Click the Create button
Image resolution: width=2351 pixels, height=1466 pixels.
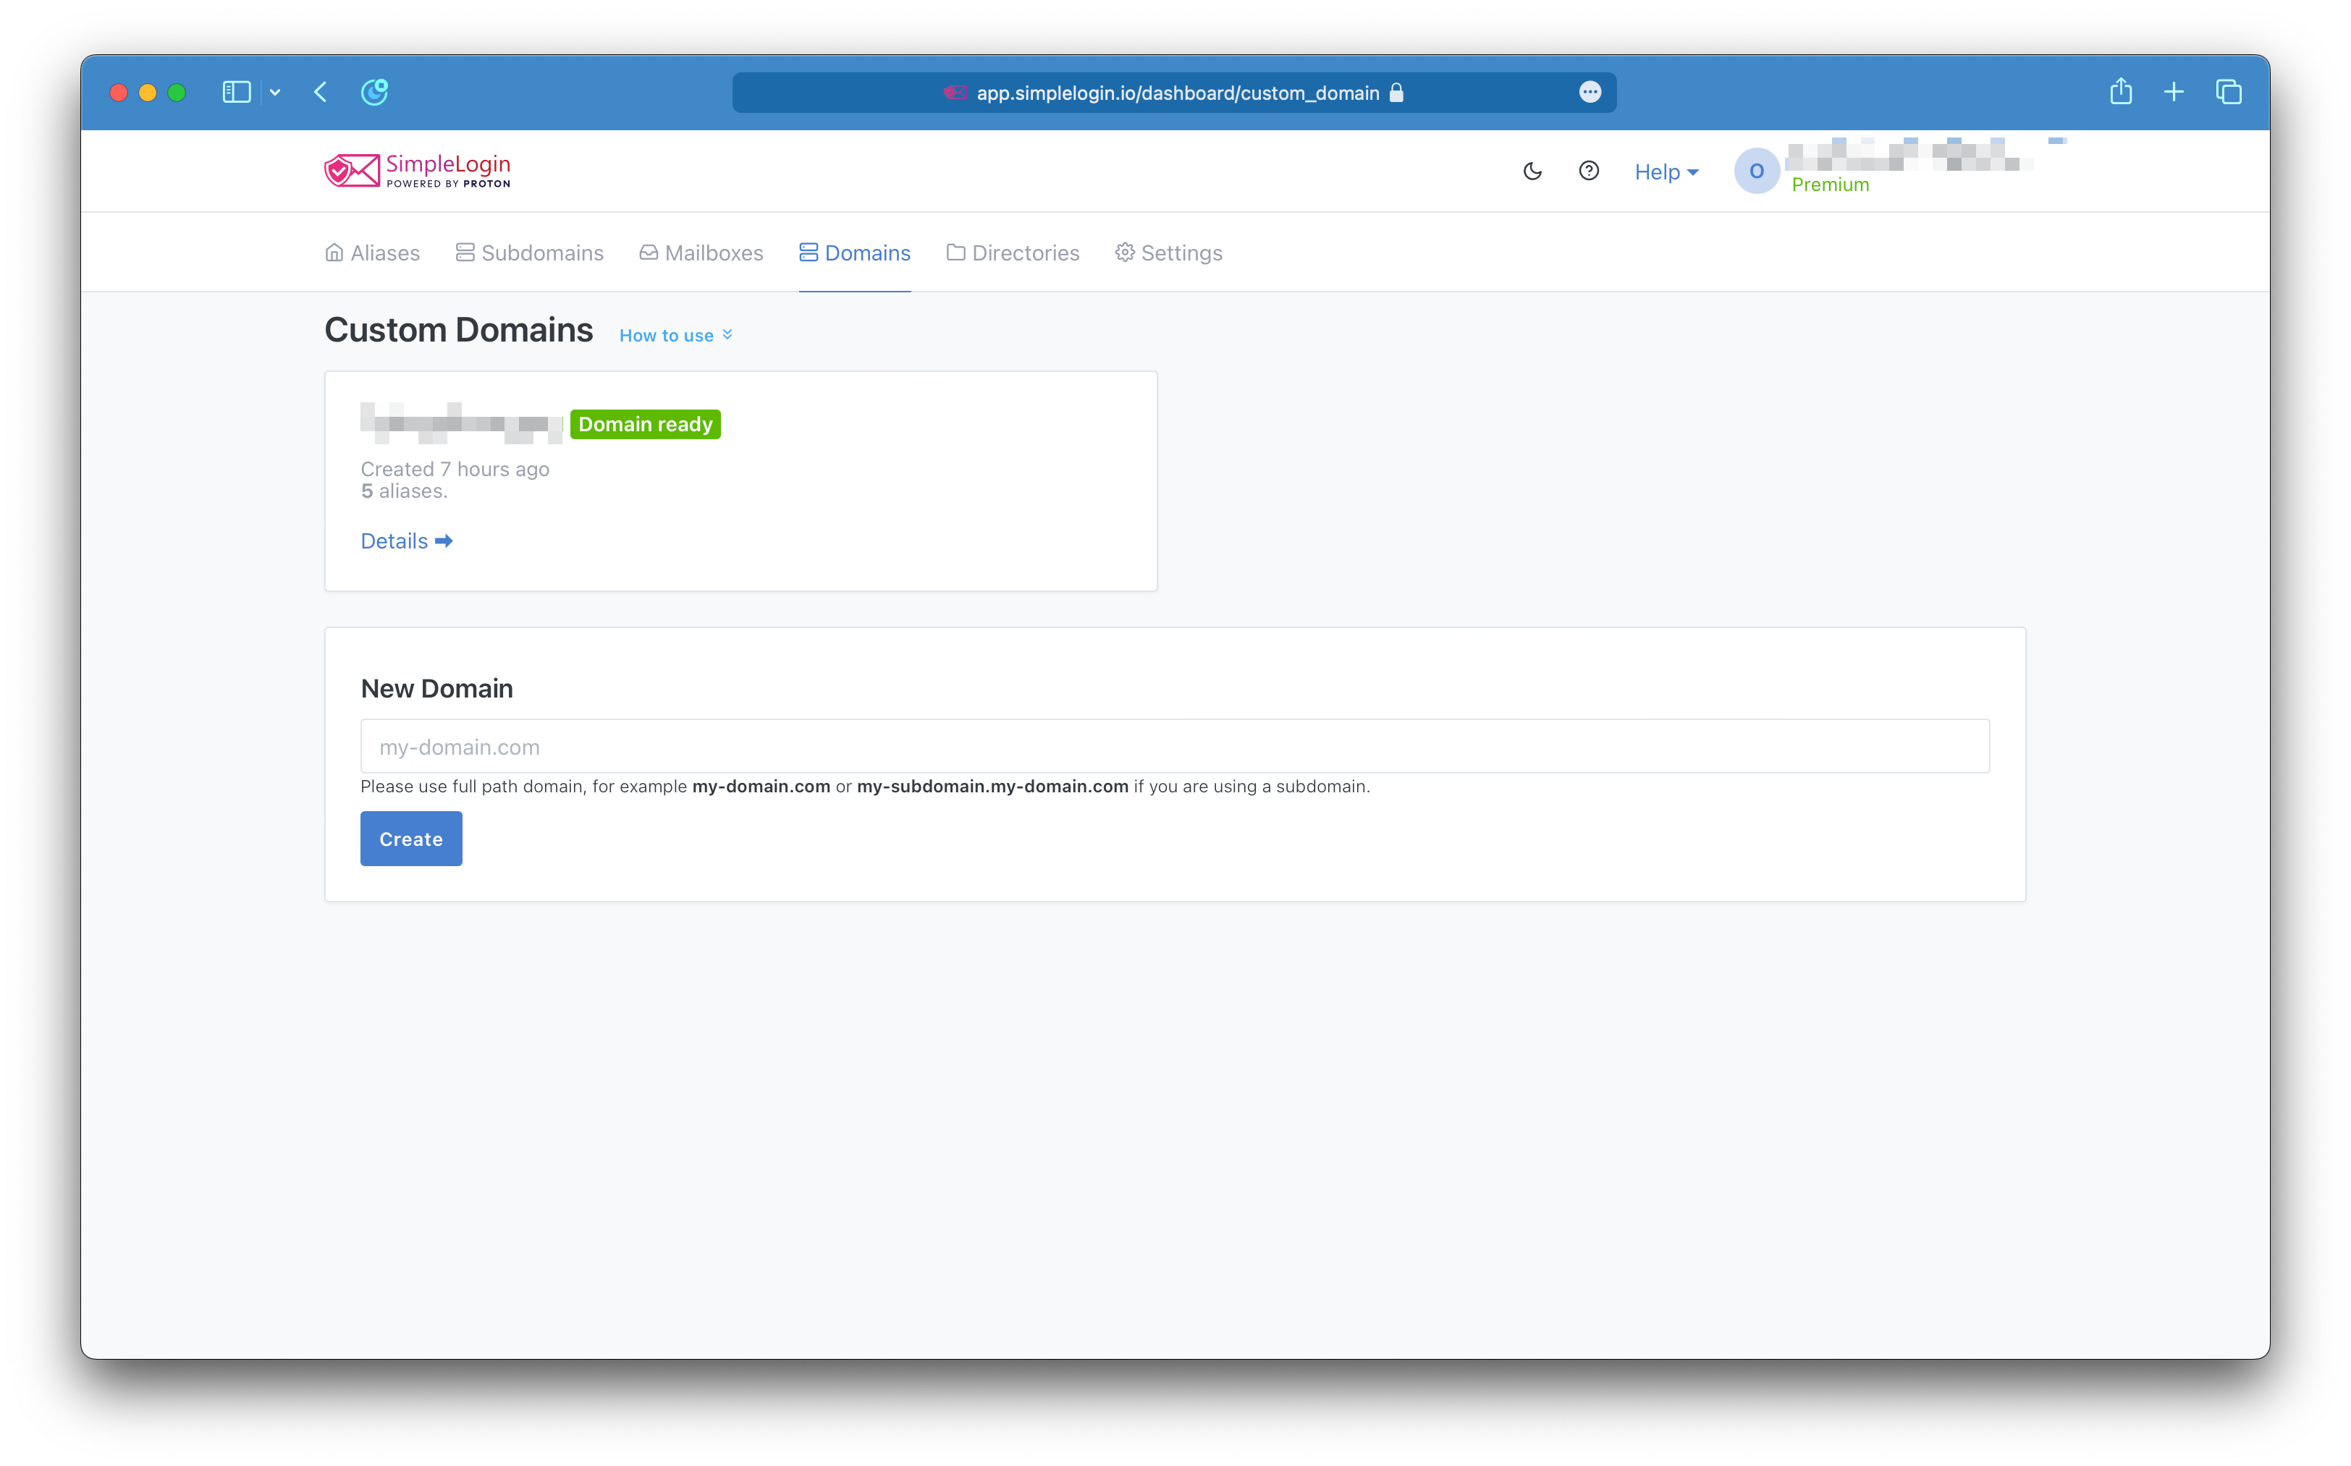[x=411, y=839]
